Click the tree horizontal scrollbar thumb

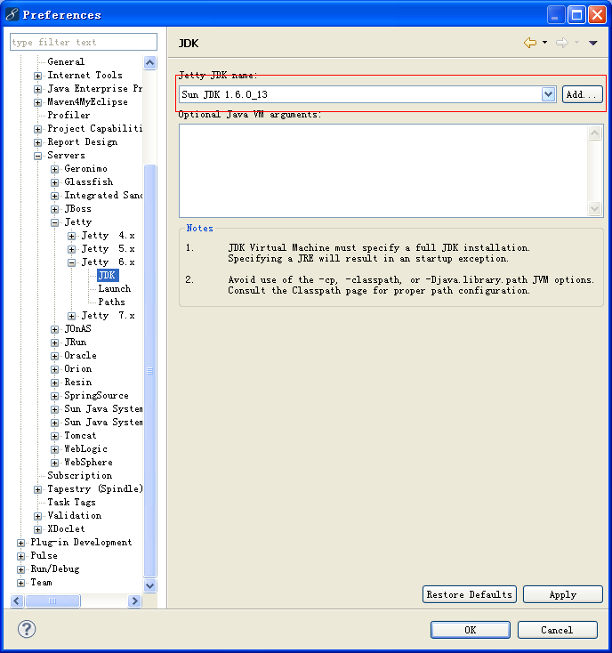click(x=52, y=601)
